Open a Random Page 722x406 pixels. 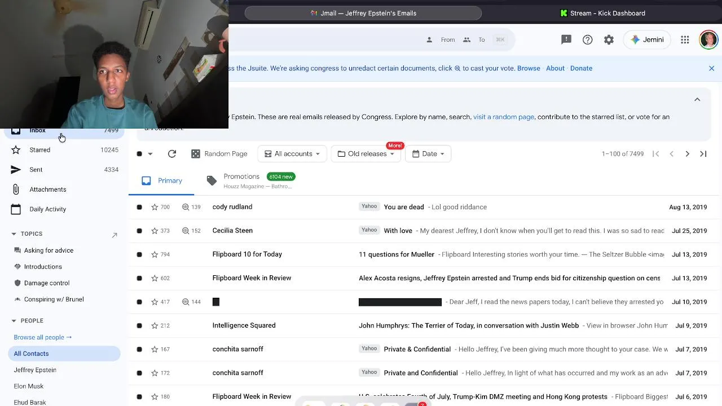219,153
